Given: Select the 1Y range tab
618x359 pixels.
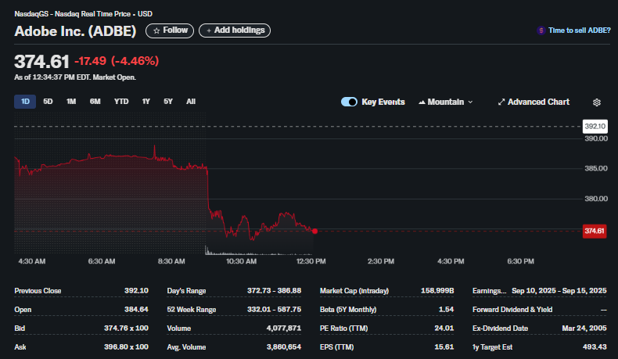Looking at the screenshot, I should 146,102.
